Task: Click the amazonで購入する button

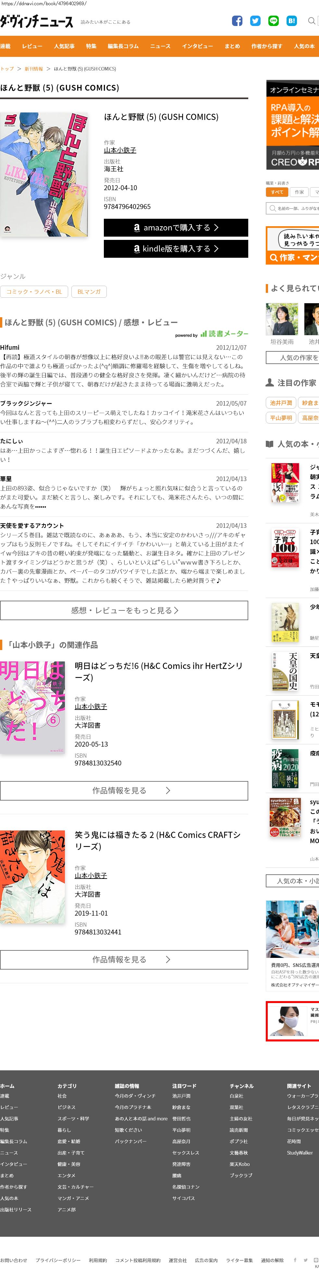Action: tap(176, 228)
